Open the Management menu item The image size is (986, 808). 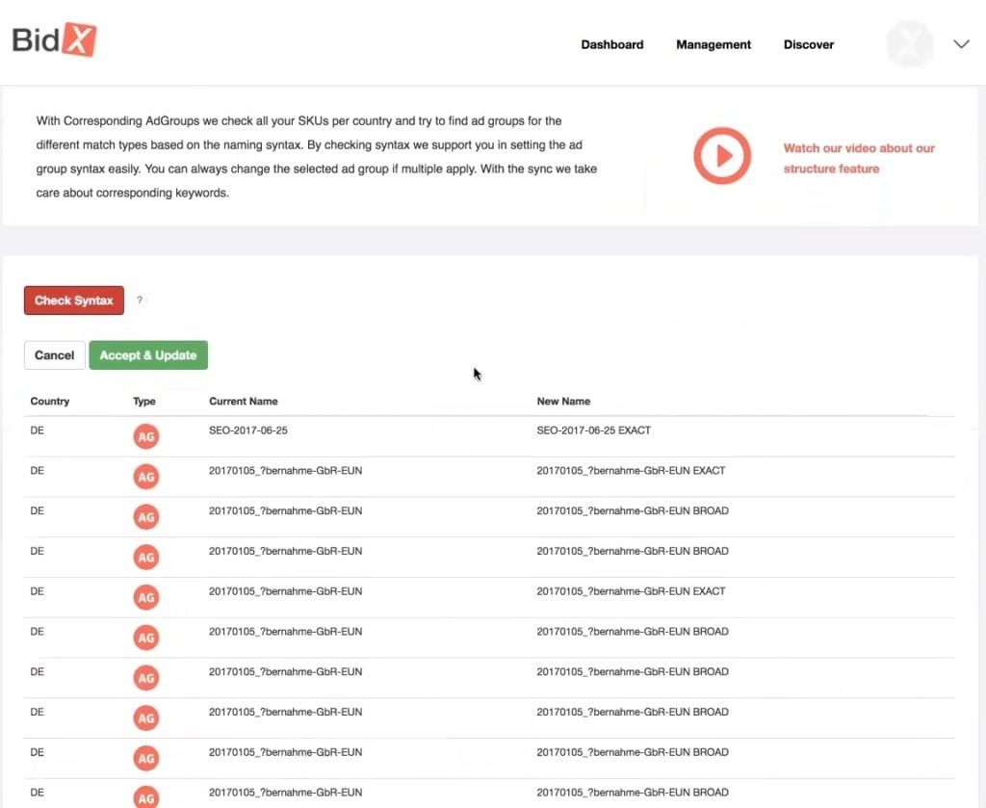pyautogui.click(x=714, y=44)
